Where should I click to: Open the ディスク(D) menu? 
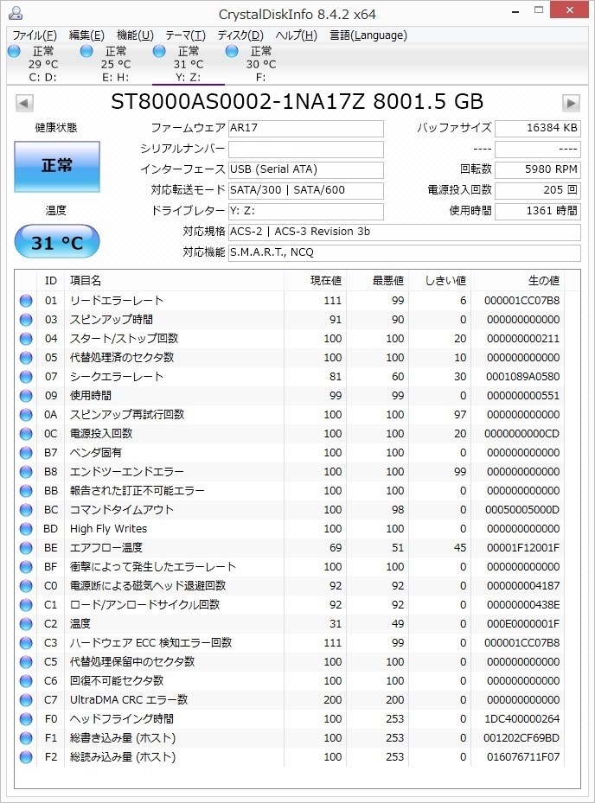click(x=240, y=35)
